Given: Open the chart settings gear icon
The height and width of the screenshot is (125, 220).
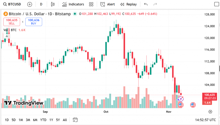Looking at the screenshot, I should coord(210,112).
